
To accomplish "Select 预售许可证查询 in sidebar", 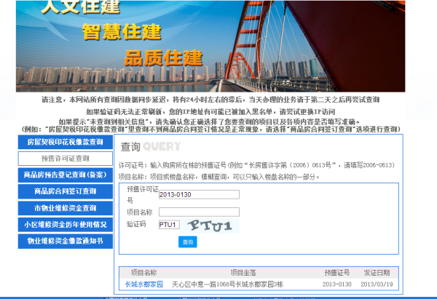I will [66, 158].
